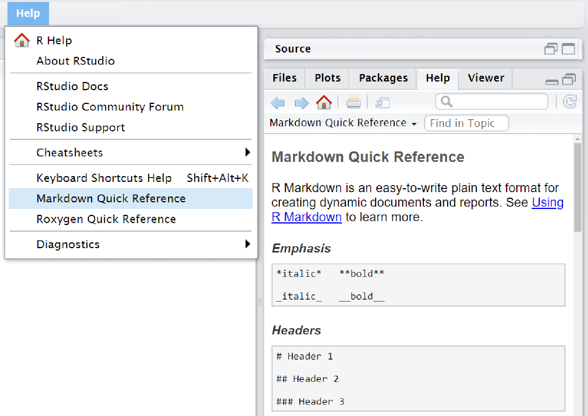Switch to the Viewer tab
Screen dimensions: 588x416
click(486, 78)
